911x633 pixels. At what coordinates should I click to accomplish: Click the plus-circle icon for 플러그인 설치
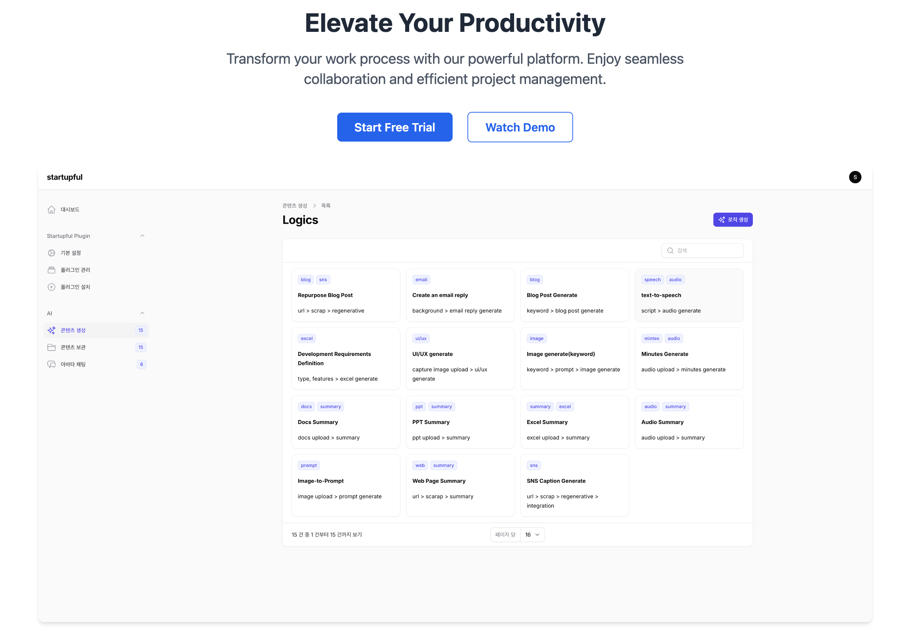coord(51,287)
